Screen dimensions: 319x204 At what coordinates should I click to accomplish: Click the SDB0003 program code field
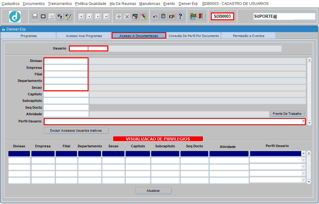click(x=222, y=16)
